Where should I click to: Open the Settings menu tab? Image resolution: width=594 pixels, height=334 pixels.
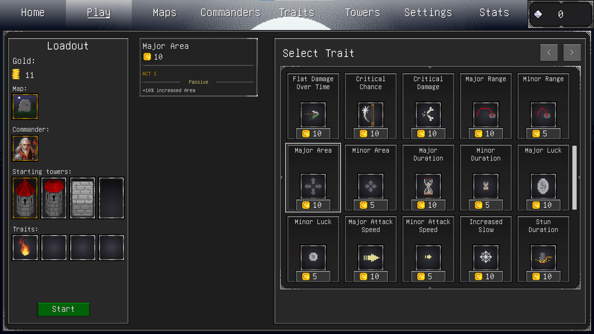[x=428, y=13]
